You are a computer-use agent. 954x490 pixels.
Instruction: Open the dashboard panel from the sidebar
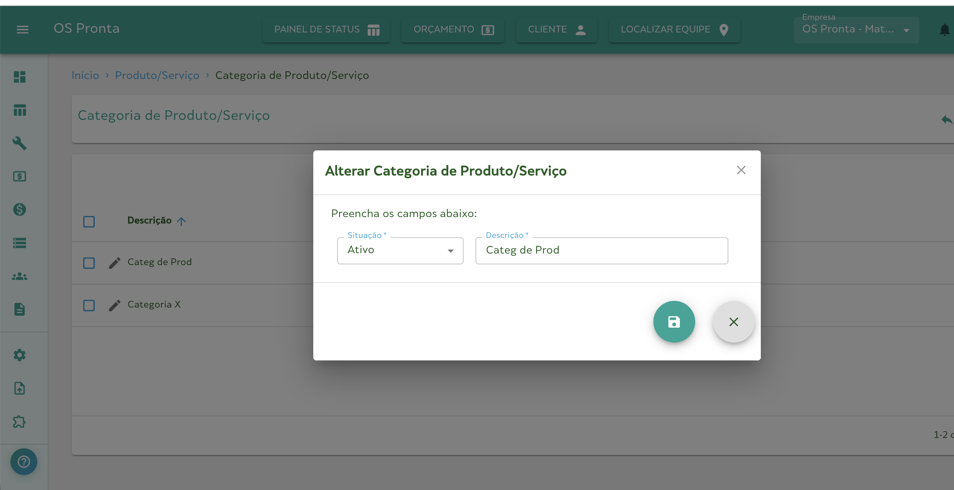point(19,77)
